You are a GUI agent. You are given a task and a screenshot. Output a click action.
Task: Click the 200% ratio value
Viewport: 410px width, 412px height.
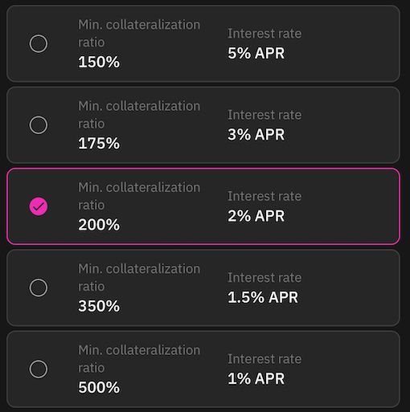(99, 225)
